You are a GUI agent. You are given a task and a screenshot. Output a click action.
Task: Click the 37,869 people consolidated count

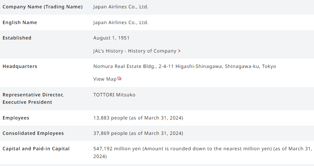(x=138, y=134)
